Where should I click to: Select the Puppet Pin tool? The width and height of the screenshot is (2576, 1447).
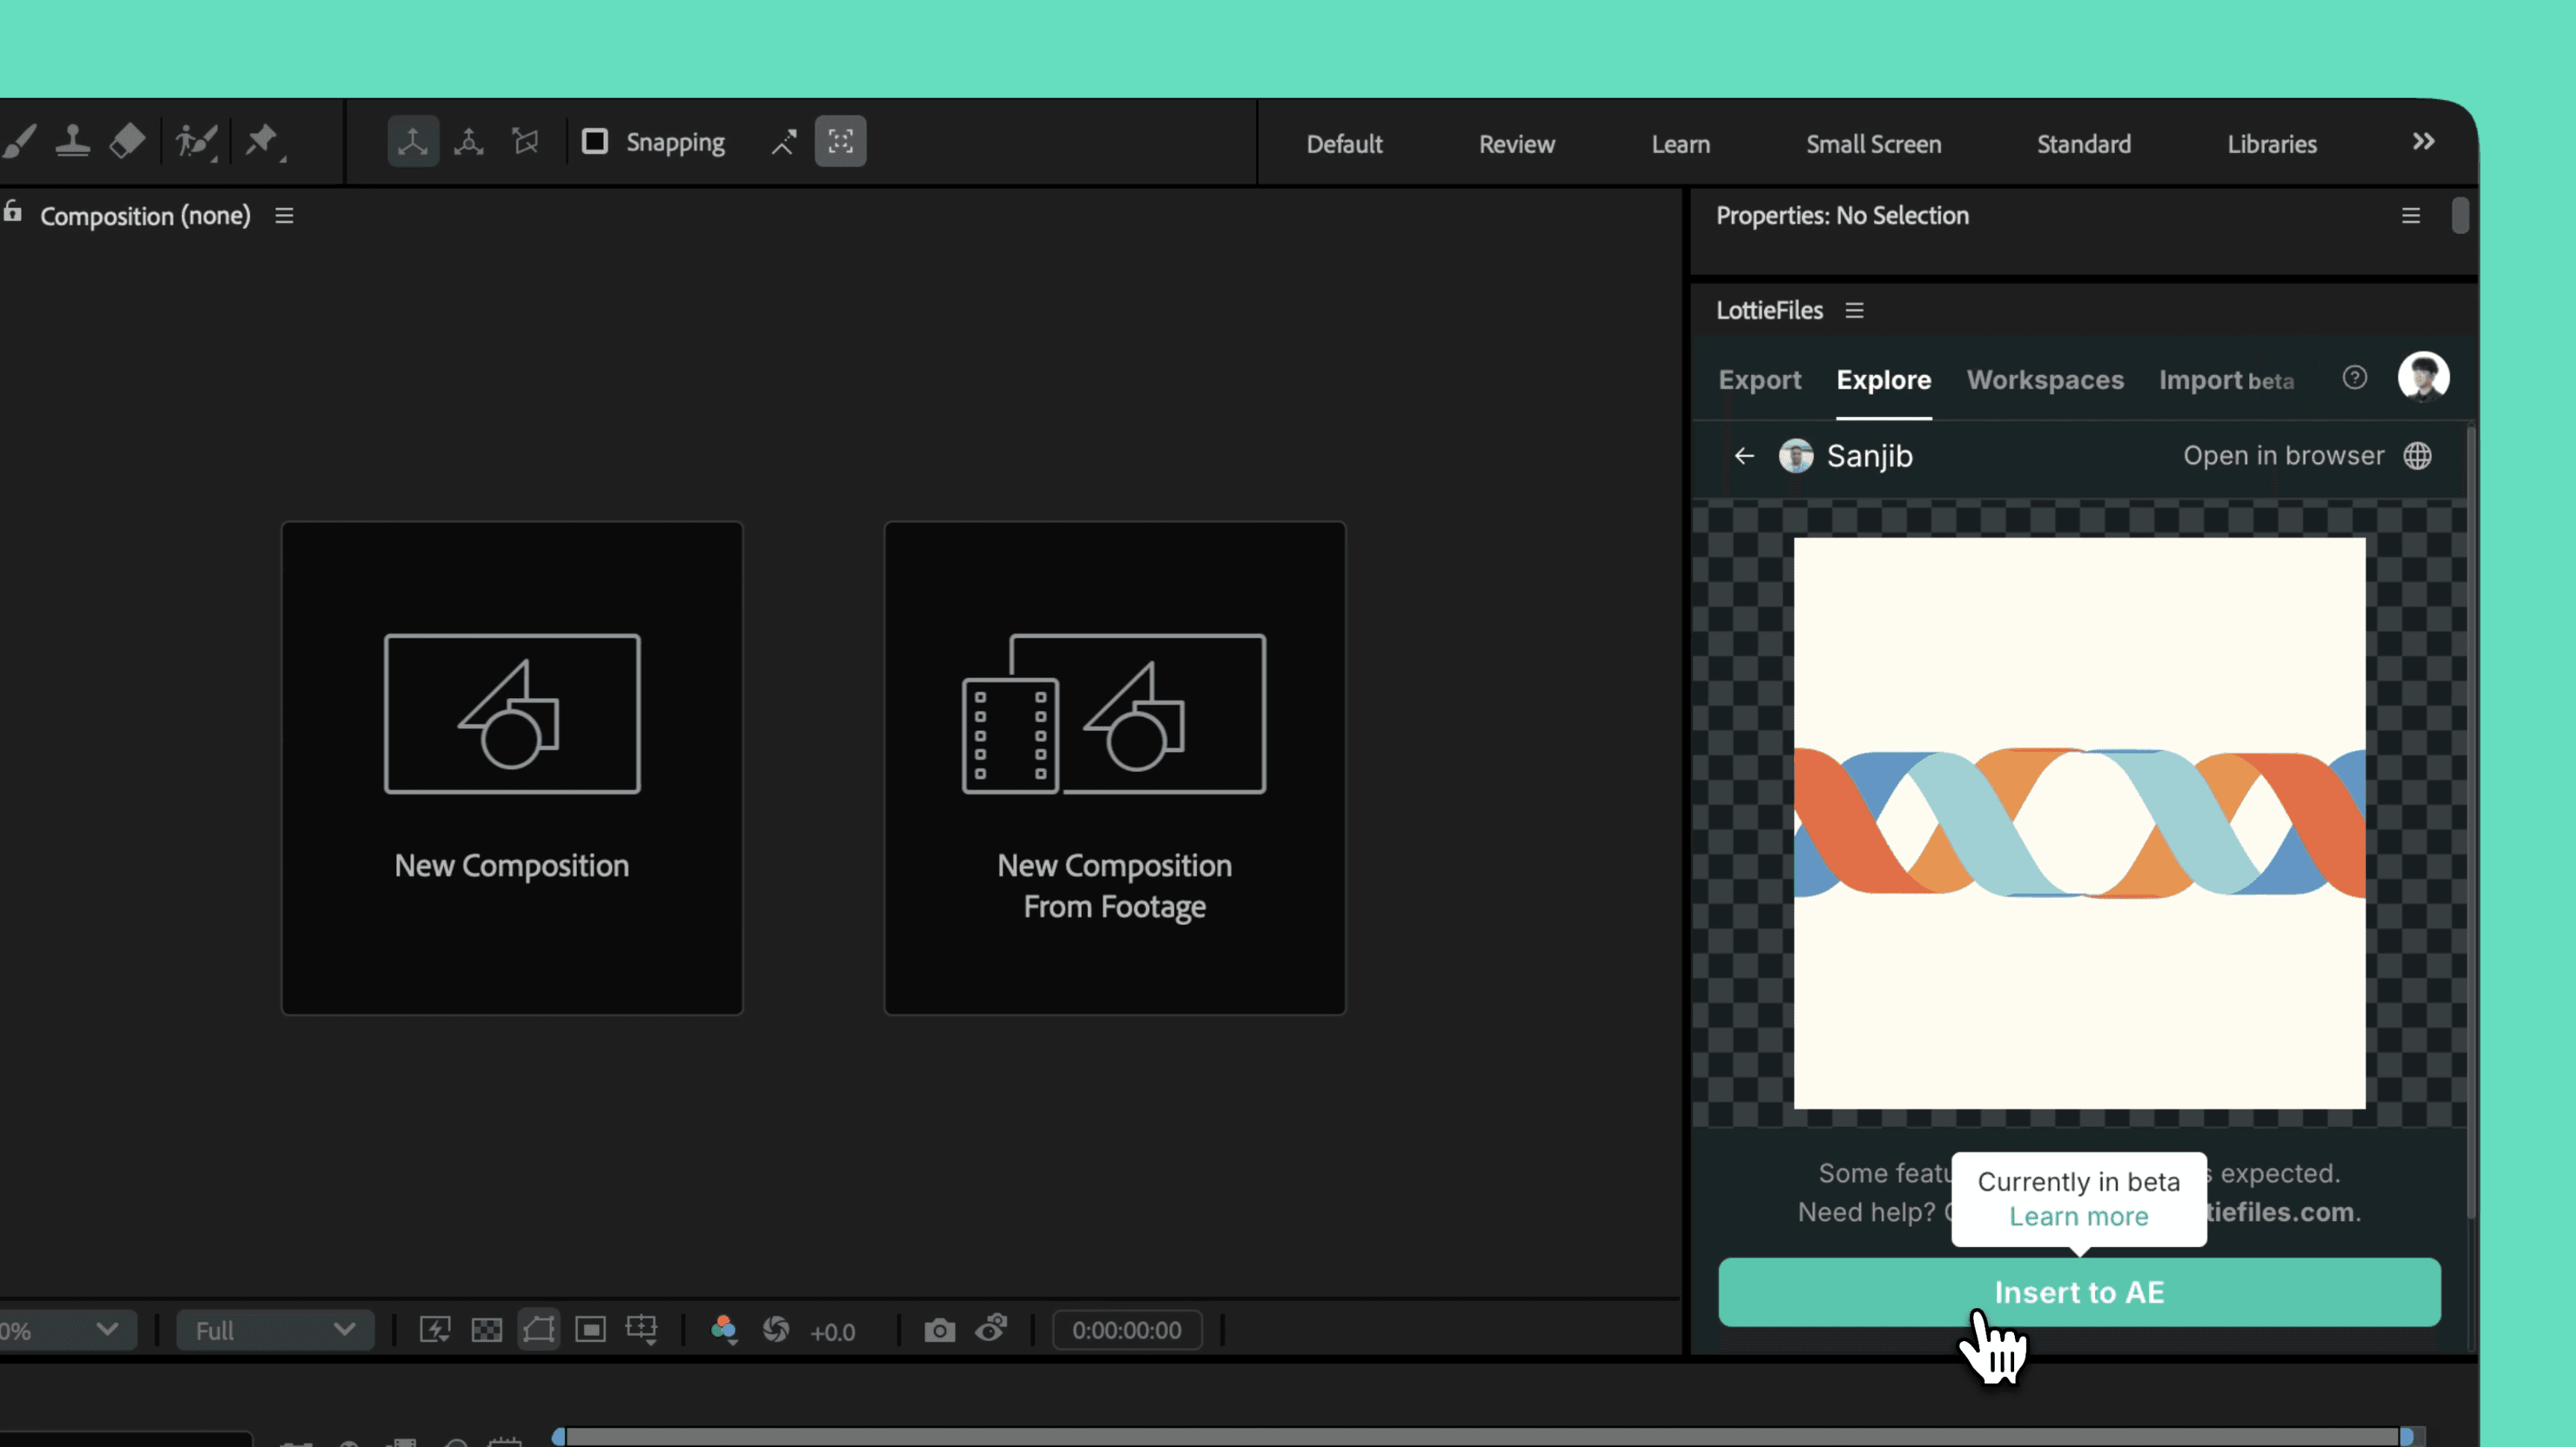[264, 141]
